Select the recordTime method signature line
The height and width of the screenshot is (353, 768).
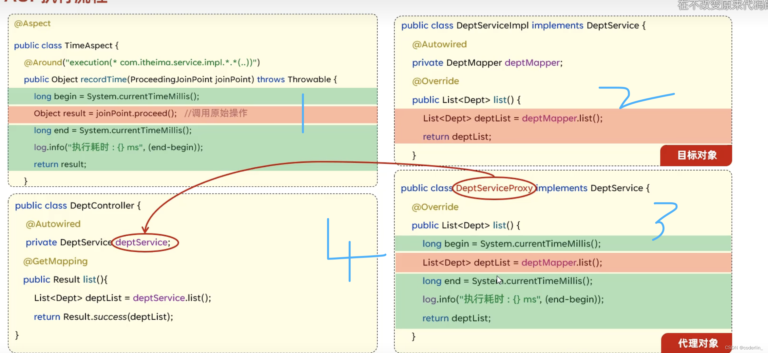point(180,79)
